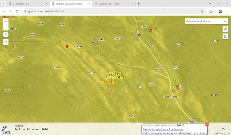The height and width of the screenshot is (135, 231).
Task: Open Chrome three-dot menu
Action: click(227, 11)
